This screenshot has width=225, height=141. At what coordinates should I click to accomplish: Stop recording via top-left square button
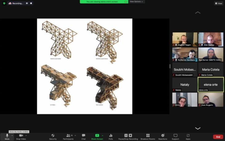(x=31, y=3)
